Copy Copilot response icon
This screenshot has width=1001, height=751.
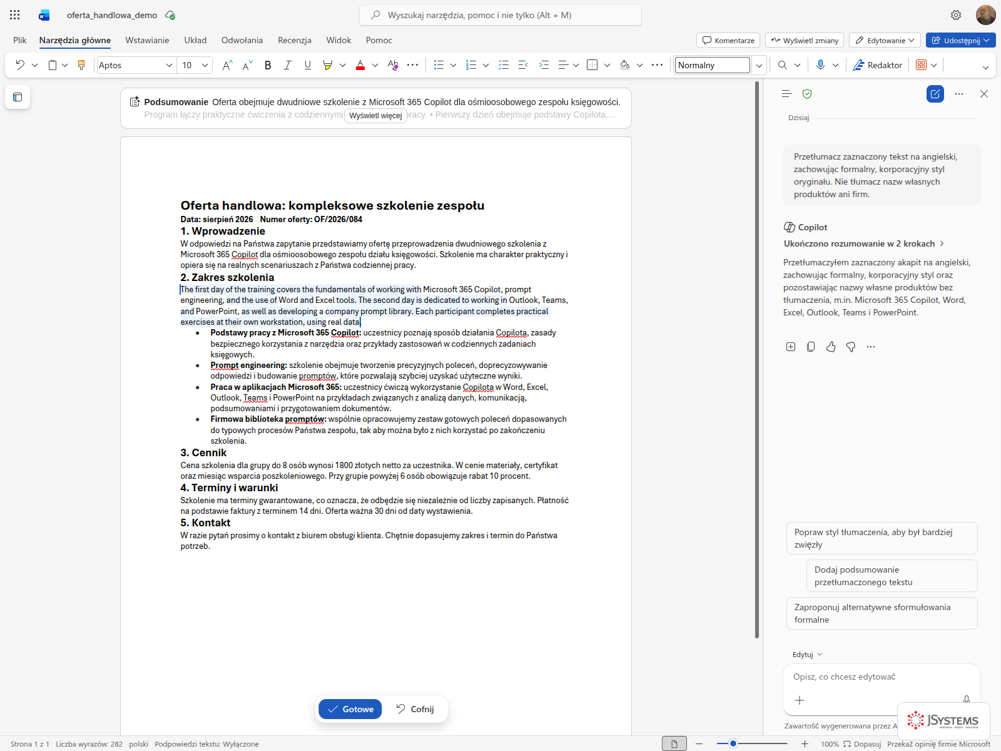(x=811, y=347)
